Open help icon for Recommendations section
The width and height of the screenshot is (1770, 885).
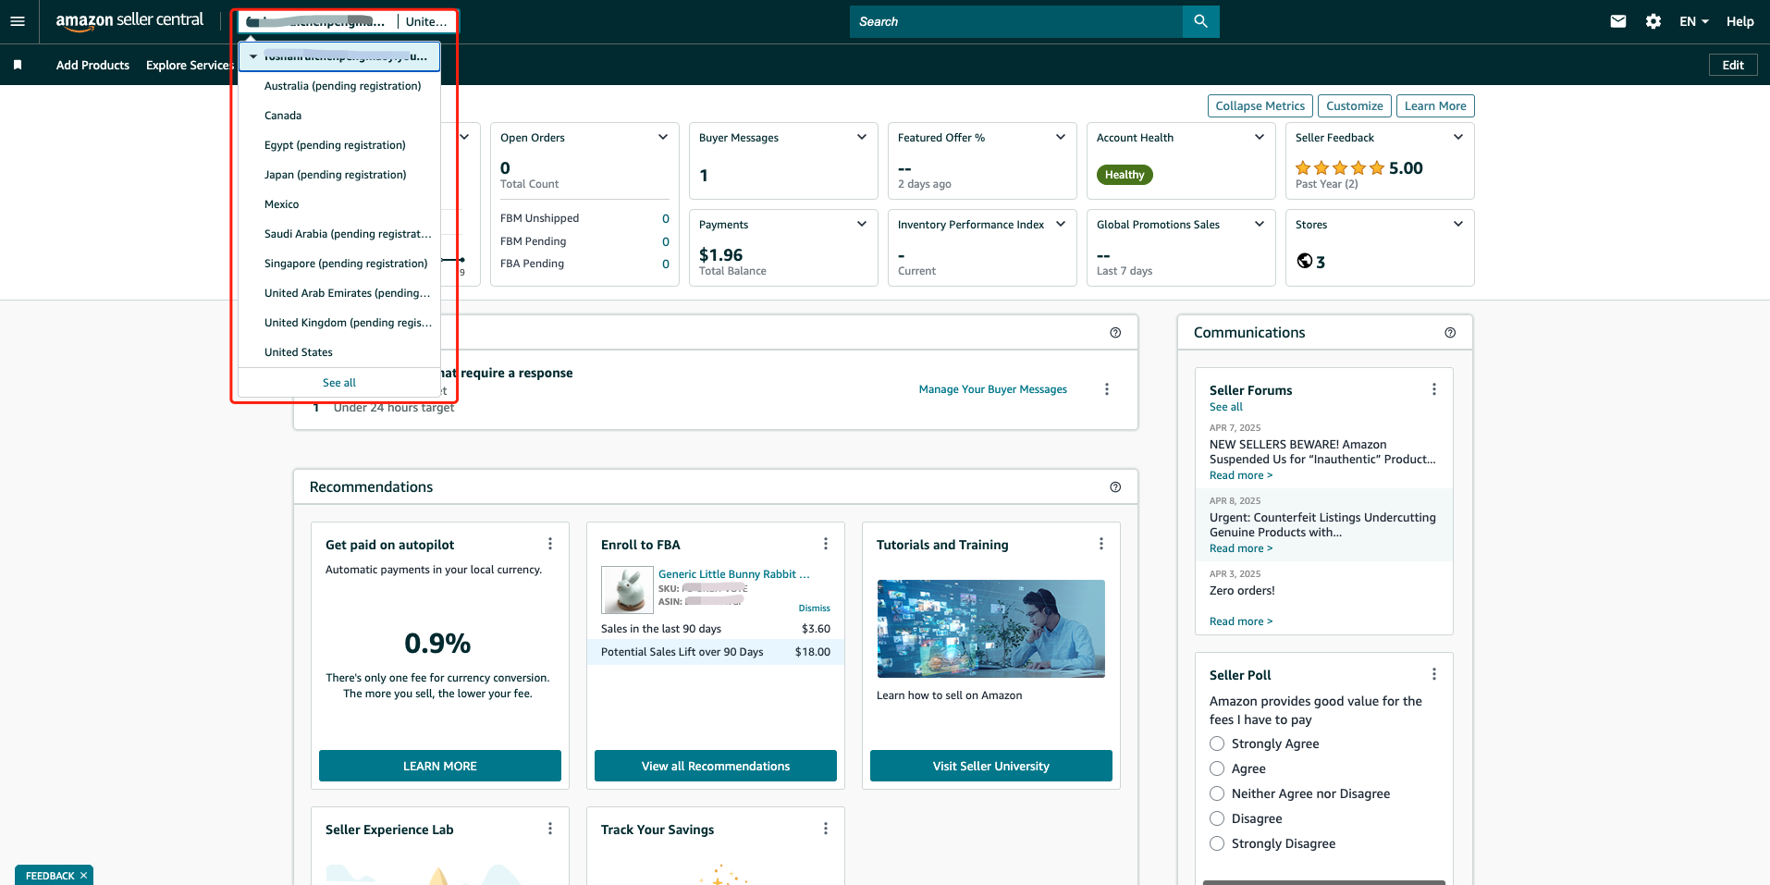(1115, 487)
